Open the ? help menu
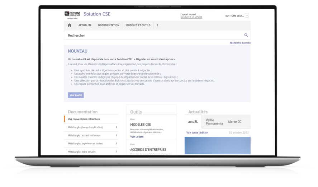Image resolution: width=318 pixels, height=187 pixels. [x=157, y=25]
